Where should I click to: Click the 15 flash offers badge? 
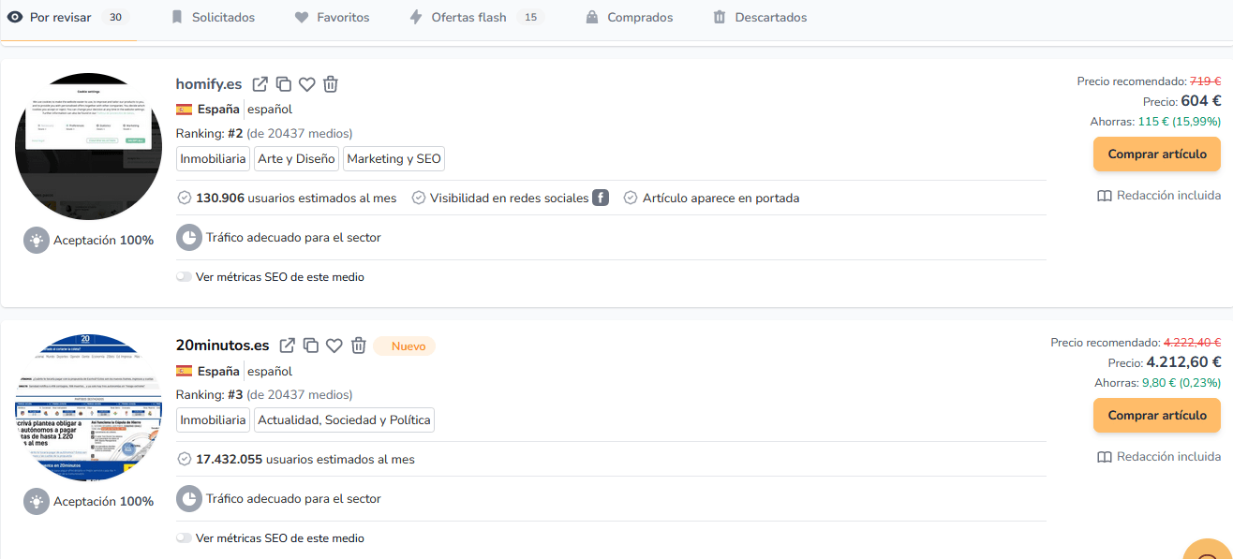point(530,17)
